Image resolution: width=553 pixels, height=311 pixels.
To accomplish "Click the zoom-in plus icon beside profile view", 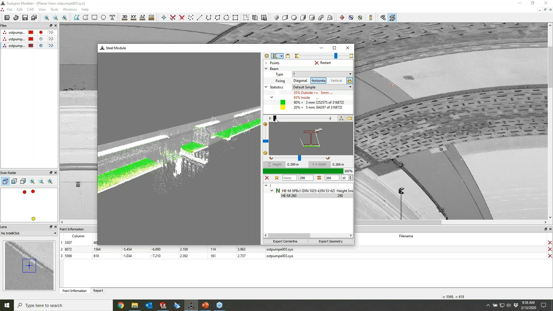I will point(265,124).
